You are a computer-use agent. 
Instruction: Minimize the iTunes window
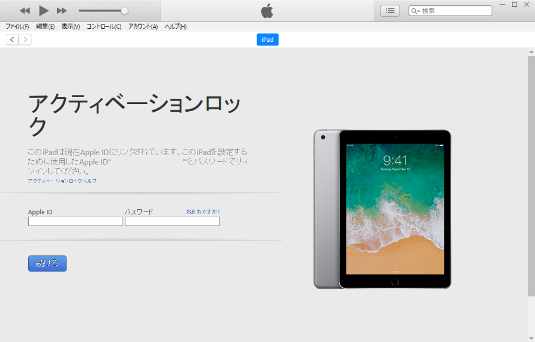click(502, 5)
